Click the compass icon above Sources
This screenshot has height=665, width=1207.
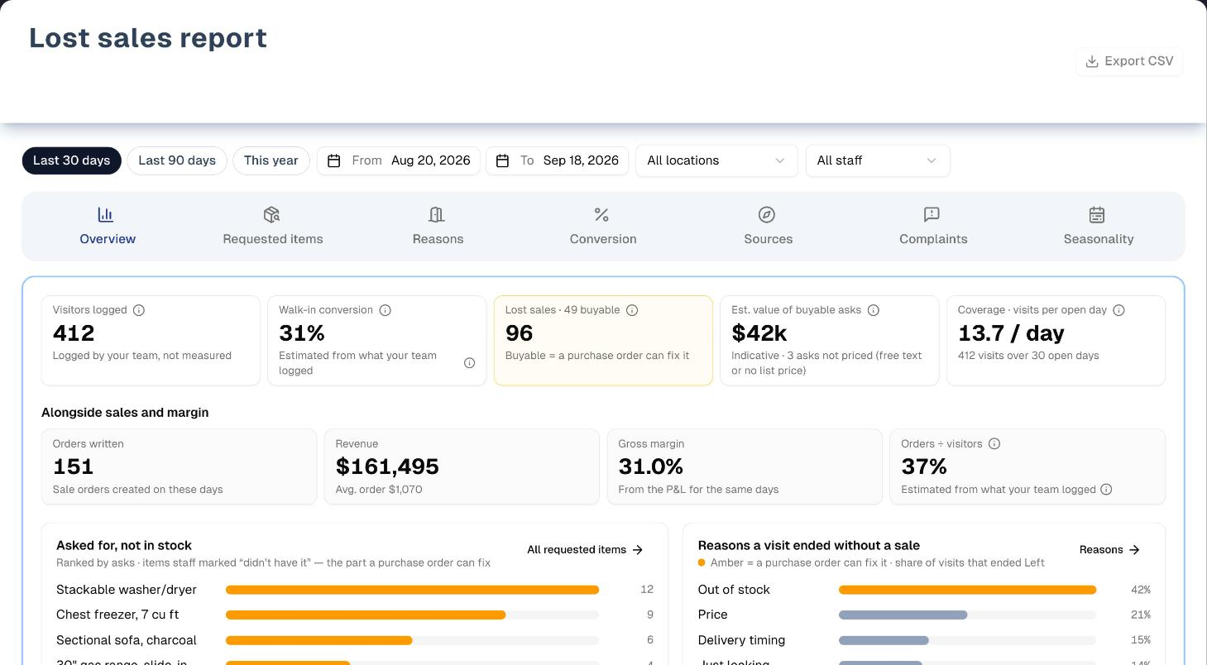click(x=767, y=215)
